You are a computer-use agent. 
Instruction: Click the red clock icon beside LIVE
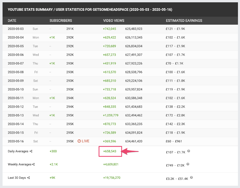[x=79, y=141]
